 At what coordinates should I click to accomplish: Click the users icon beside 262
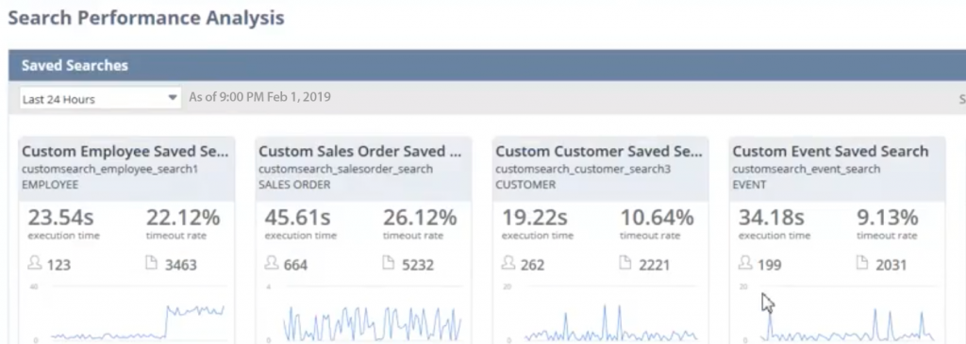tap(508, 263)
